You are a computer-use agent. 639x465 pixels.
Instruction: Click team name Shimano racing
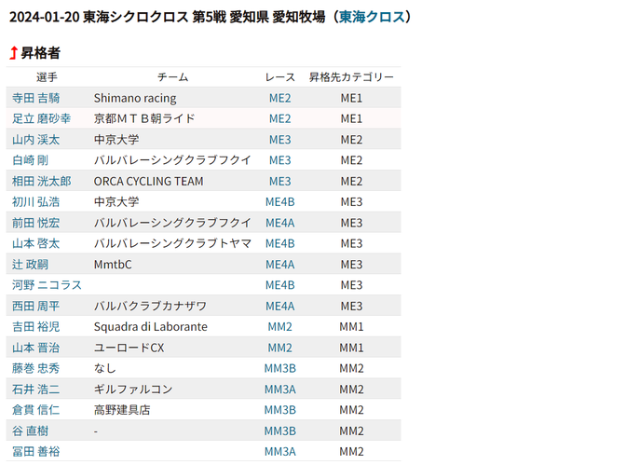(x=135, y=98)
